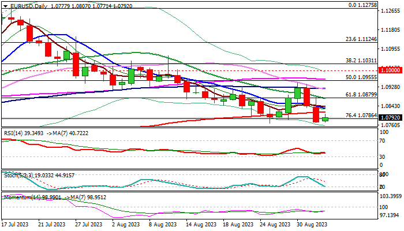Viewport: 404px width, 231px height.
Task: Click the 17 Jul 2023 date marker
Action: tap(14, 225)
